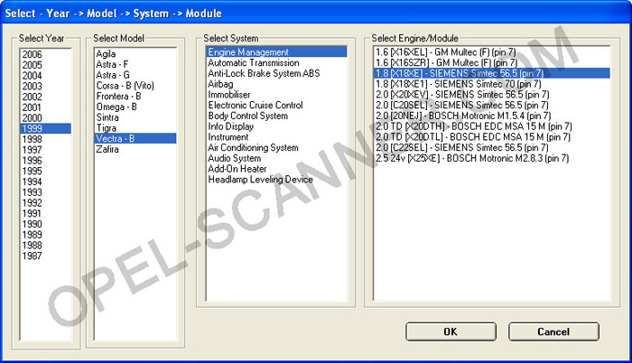Pick the Astra - G model
The width and height of the screenshot is (632, 363).
pos(113,75)
